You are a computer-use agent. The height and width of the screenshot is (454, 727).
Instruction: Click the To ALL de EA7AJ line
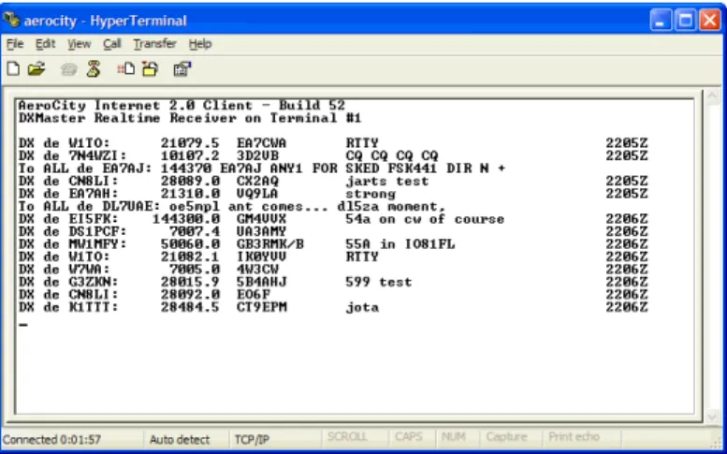[262, 168]
